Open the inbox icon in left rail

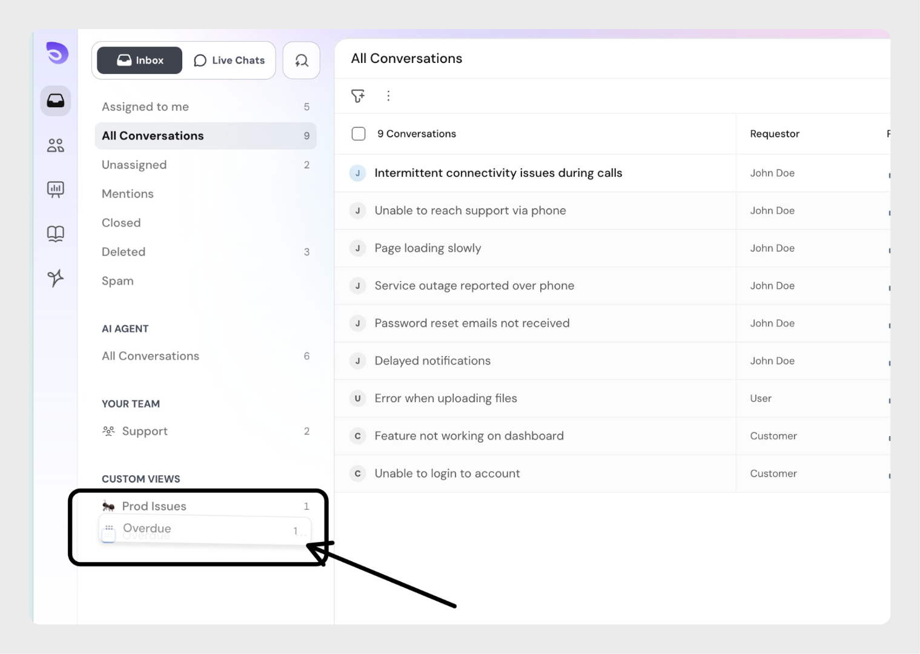pyautogui.click(x=56, y=101)
